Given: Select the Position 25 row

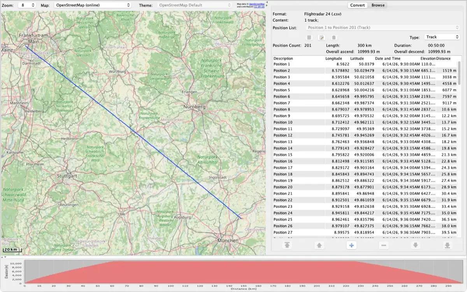Looking at the screenshot, I should pyautogui.click(x=365, y=219).
